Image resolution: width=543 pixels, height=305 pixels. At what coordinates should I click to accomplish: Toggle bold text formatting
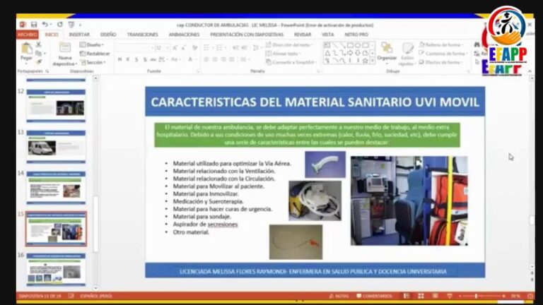click(118, 60)
